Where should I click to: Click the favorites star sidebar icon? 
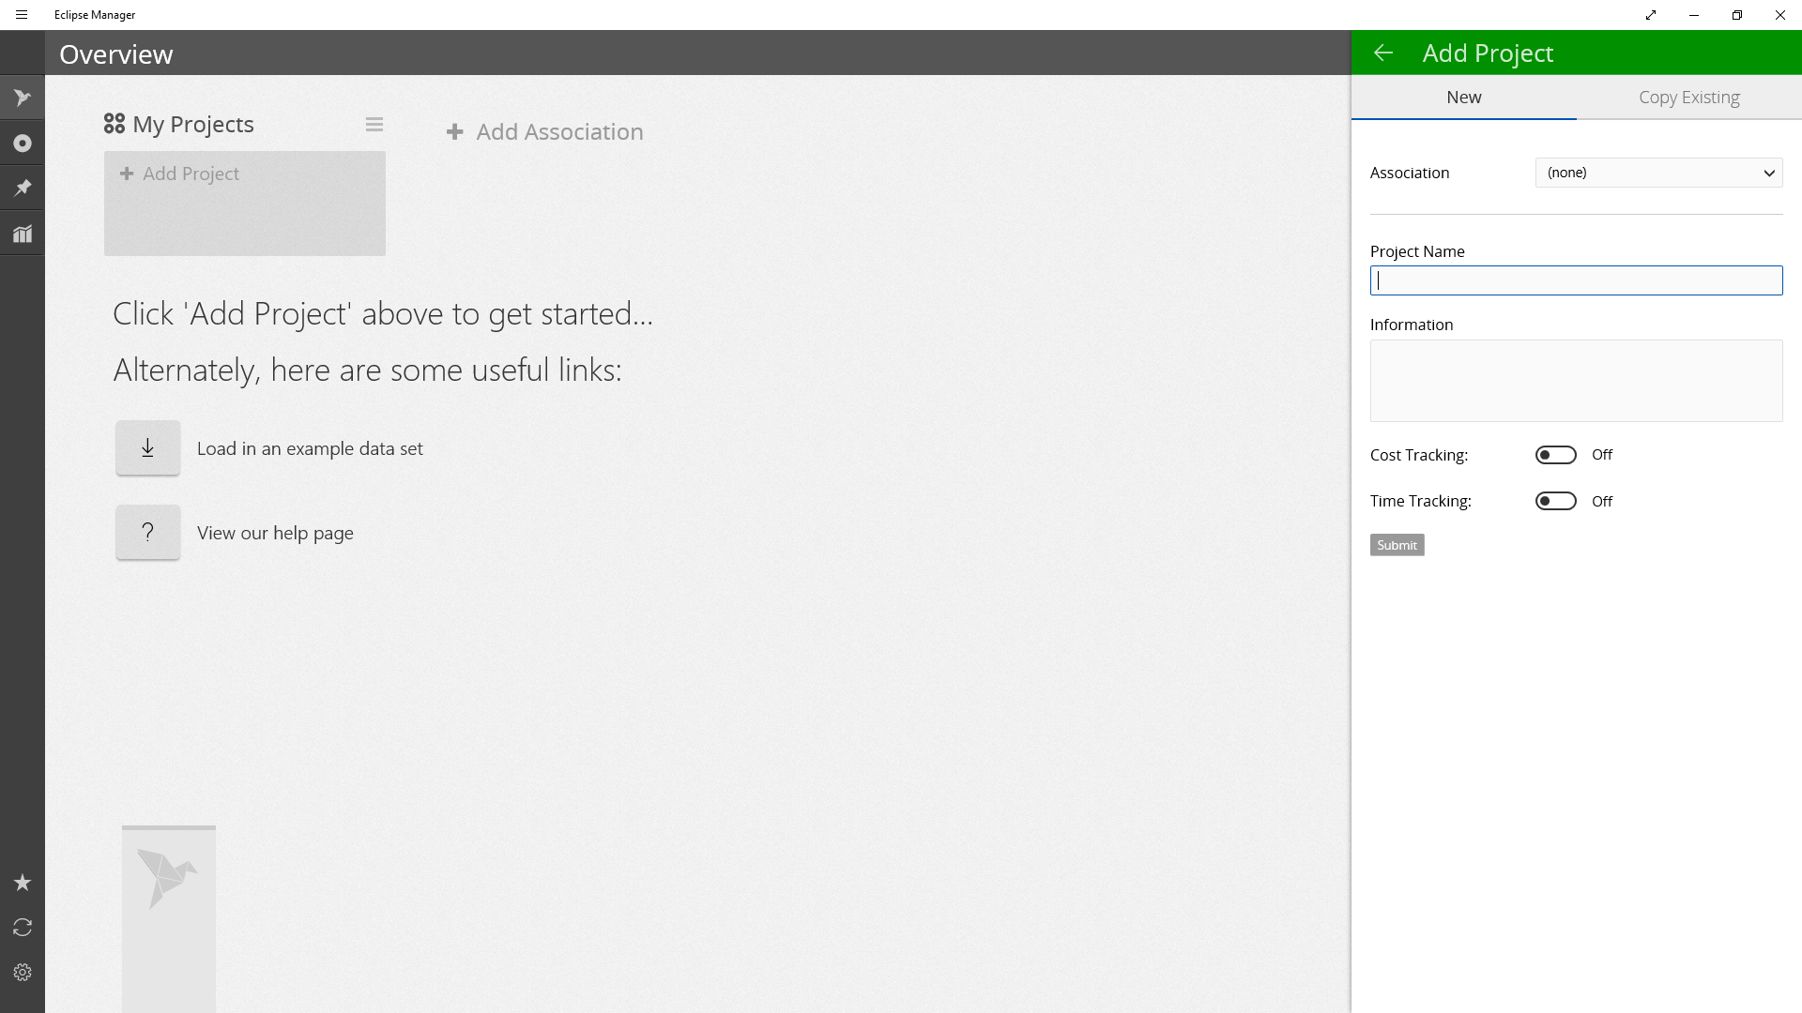(23, 884)
